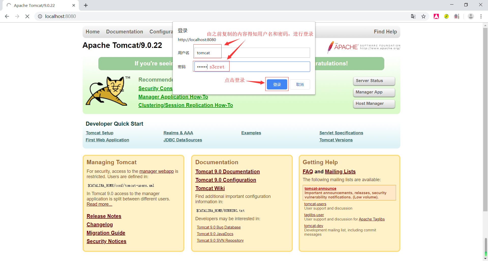Open the FAQ link
Image resolution: width=488 pixels, height=261 pixels.
click(308, 172)
